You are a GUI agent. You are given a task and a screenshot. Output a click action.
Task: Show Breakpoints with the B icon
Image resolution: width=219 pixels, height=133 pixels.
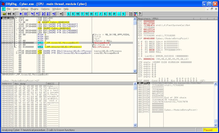pyautogui.click(x=109, y=14)
